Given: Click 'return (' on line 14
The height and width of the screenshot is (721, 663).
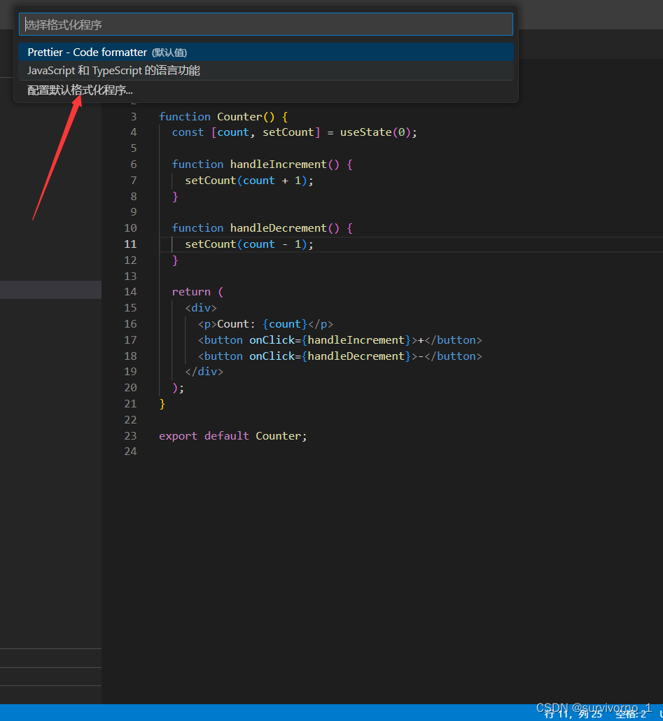Looking at the screenshot, I should point(197,291).
